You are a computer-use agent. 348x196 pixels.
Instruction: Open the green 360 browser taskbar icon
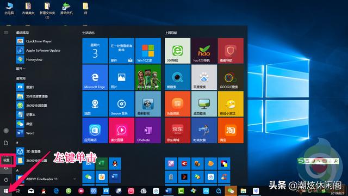pos(69,191)
